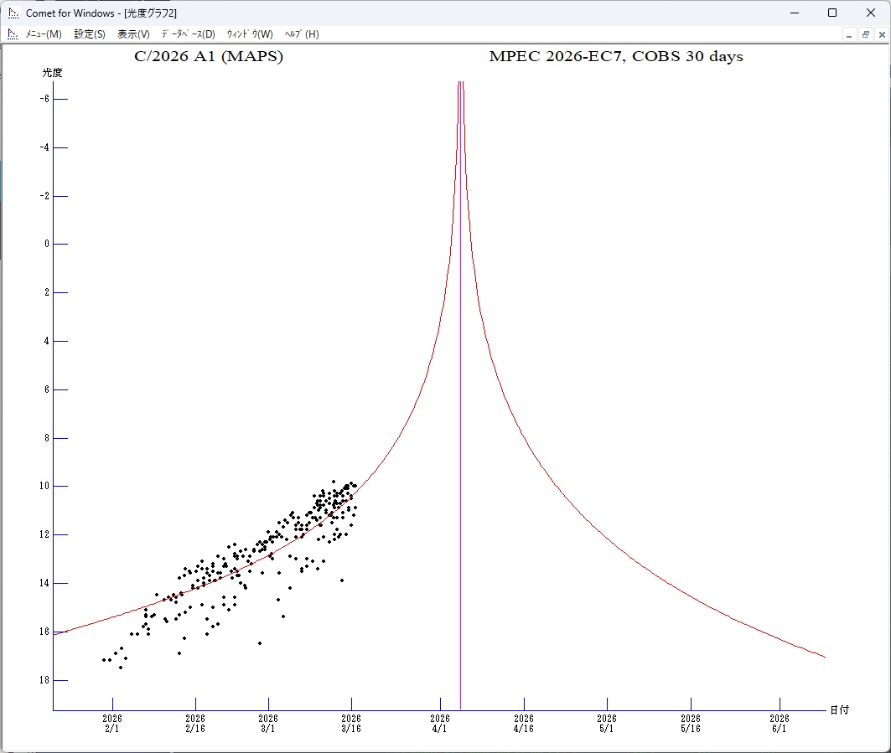Screen dimensions: 891x753
Task: Restore down the inner graph child window
Action: click(x=865, y=34)
